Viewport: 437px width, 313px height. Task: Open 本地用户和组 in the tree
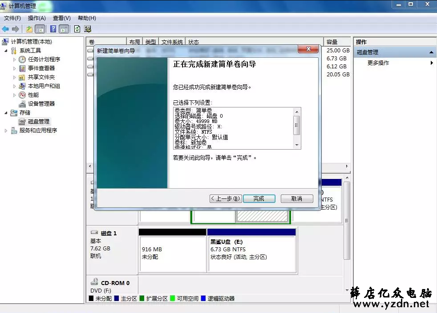tap(44, 86)
